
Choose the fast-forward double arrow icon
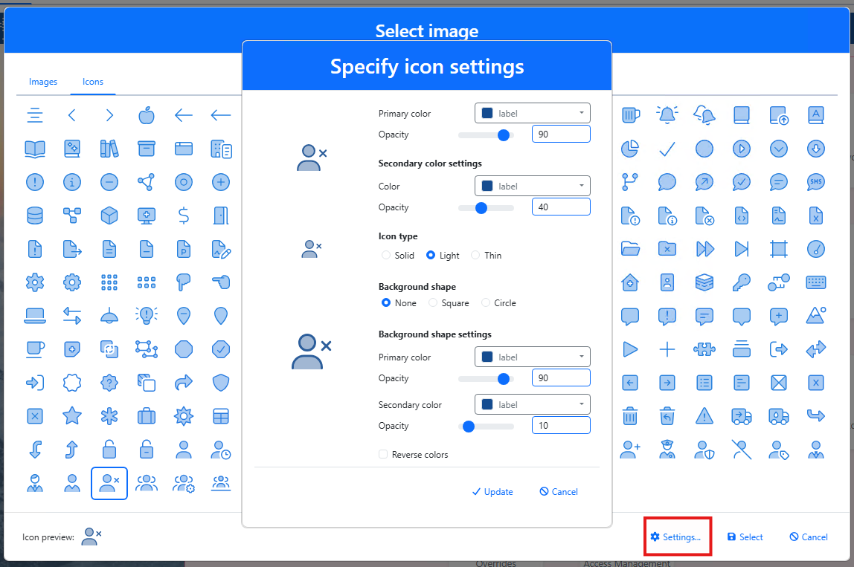coord(705,249)
